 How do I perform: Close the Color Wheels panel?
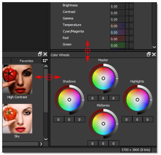[x=154, y=54]
